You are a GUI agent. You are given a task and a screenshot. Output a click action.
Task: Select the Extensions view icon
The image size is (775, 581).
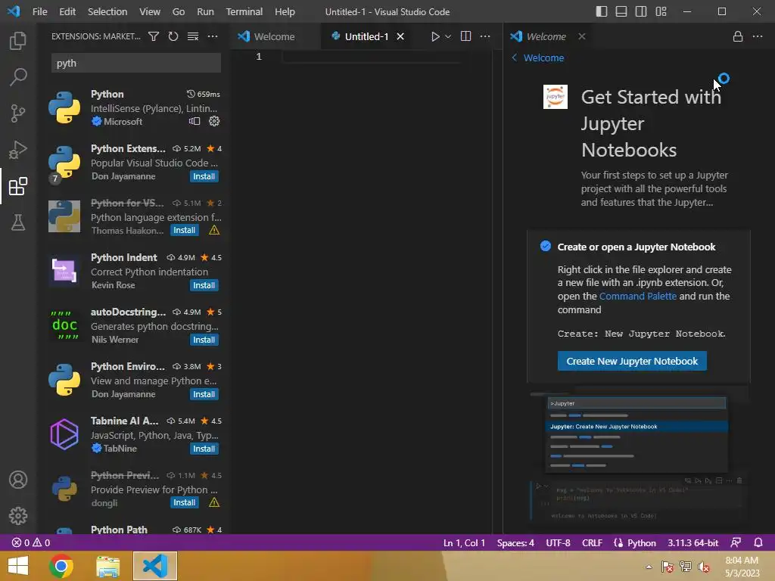(x=18, y=186)
